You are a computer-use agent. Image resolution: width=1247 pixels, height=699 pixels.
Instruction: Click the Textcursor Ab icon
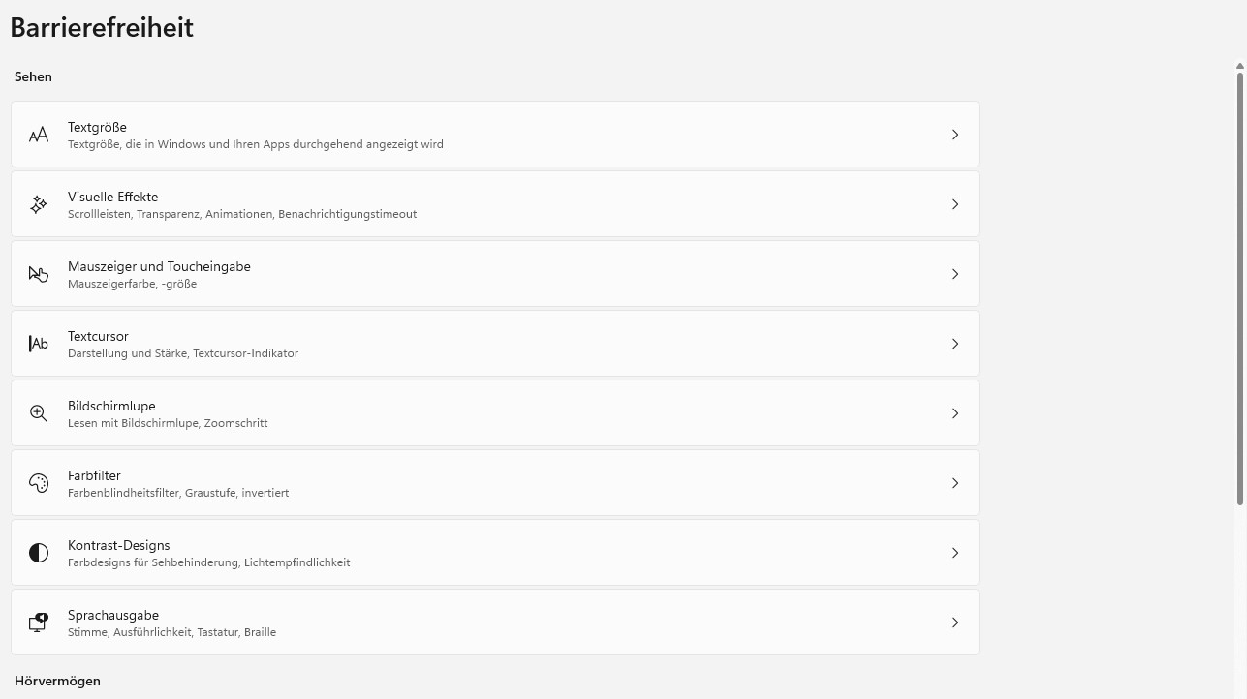39,344
